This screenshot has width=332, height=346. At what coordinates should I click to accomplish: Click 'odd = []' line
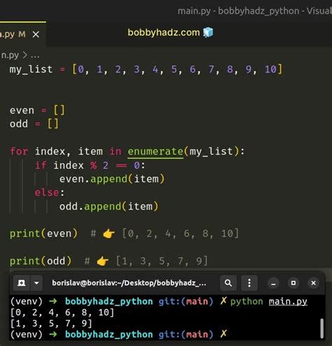(x=34, y=124)
